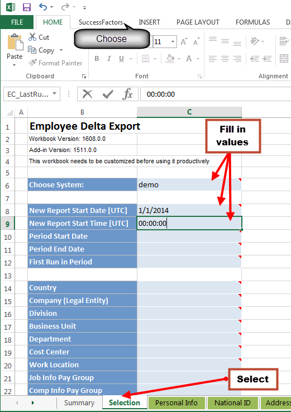The height and width of the screenshot is (412, 291).
Task: Toggle Underline formatting
Action: click(121, 59)
